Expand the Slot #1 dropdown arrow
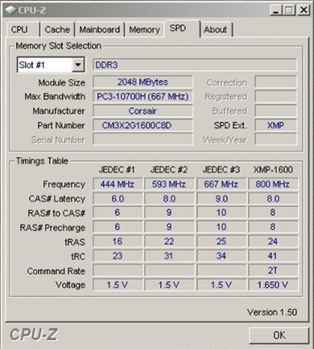Image resolution: width=314 pixels, height=349 pixels. (x=78, y=64)
